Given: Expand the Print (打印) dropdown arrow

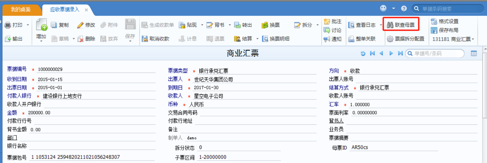Looking at the screenshot, I should click(28, 25).
